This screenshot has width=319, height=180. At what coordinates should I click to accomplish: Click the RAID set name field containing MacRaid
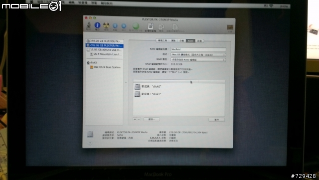[x=198, y=49]
